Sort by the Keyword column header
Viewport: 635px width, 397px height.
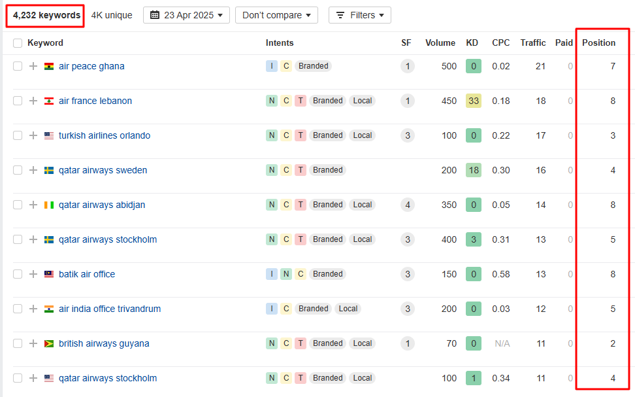(x=45, y=43)
